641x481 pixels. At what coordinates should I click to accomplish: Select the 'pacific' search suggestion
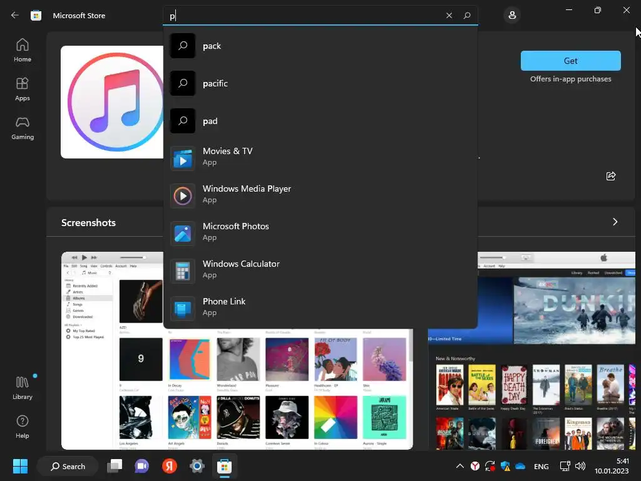click(x=320, y=83)
